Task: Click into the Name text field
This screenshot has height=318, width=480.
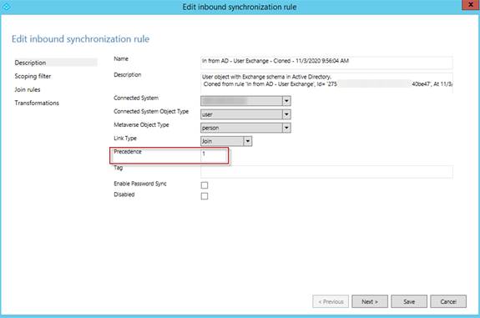Action: tap(326, 62)
